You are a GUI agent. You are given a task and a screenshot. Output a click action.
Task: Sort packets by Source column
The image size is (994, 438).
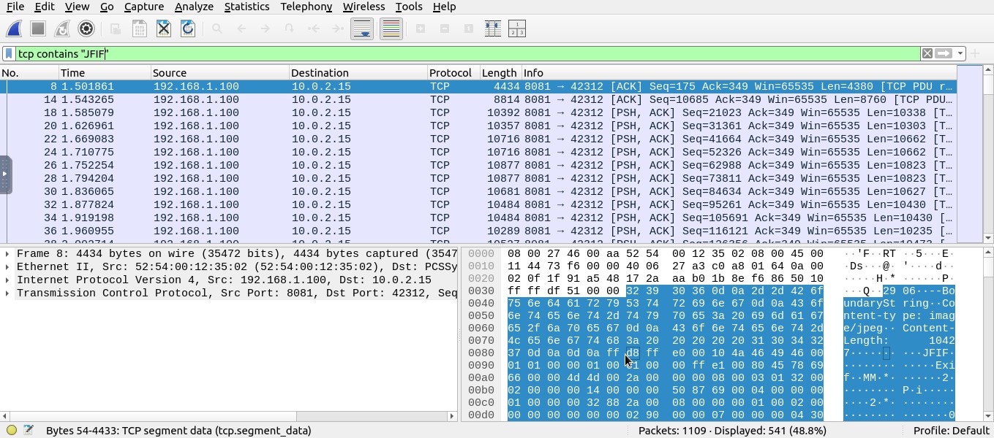click(x=220, y=73)
